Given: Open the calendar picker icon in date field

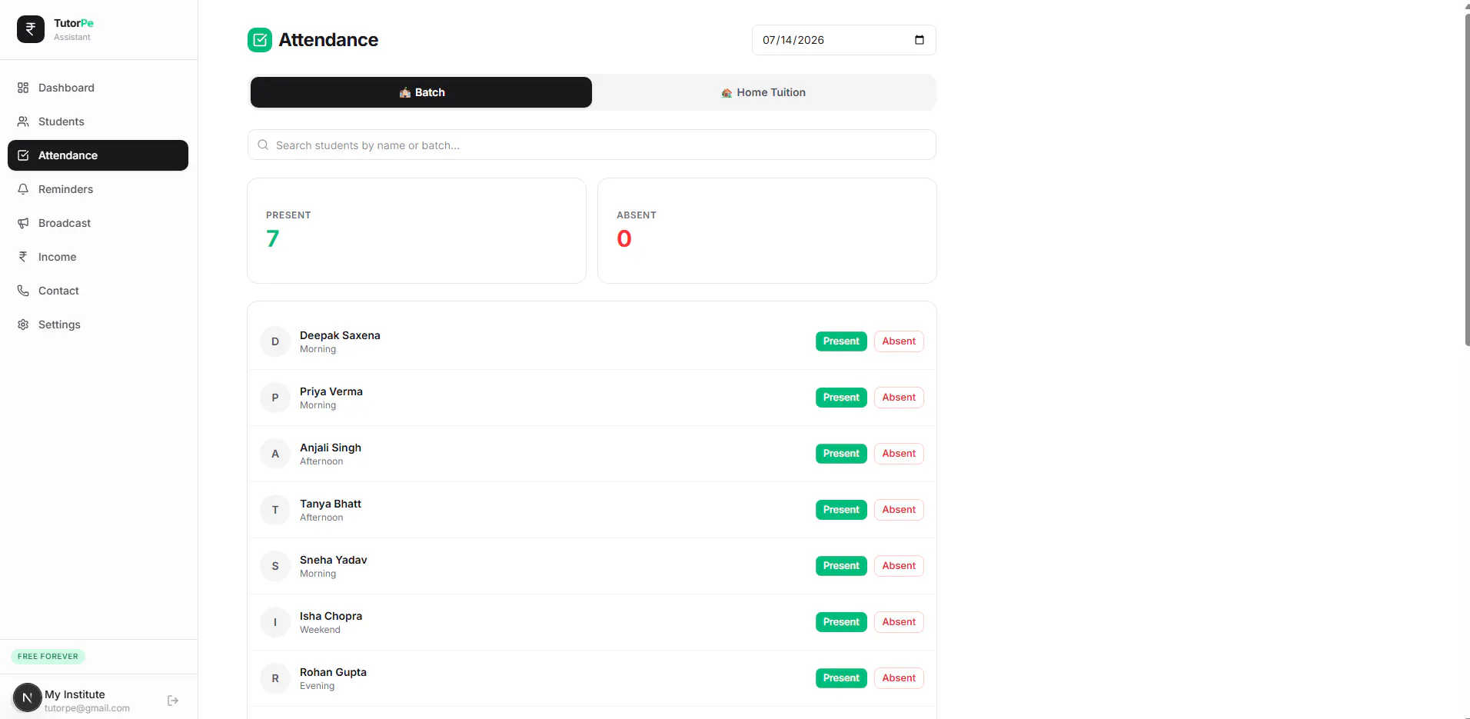Looking at the screenshot, I should click(x=920, y=40).
